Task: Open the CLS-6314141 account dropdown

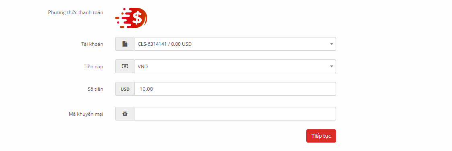Action: point(235,44)
